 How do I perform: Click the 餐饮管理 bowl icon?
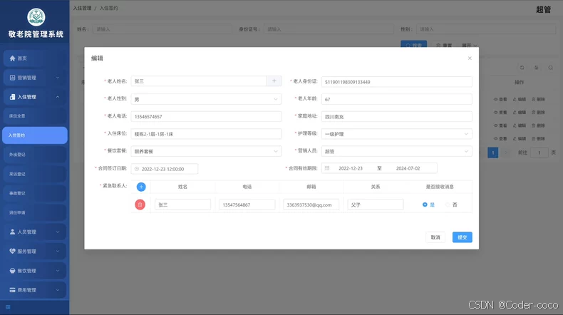click(13, 271)
